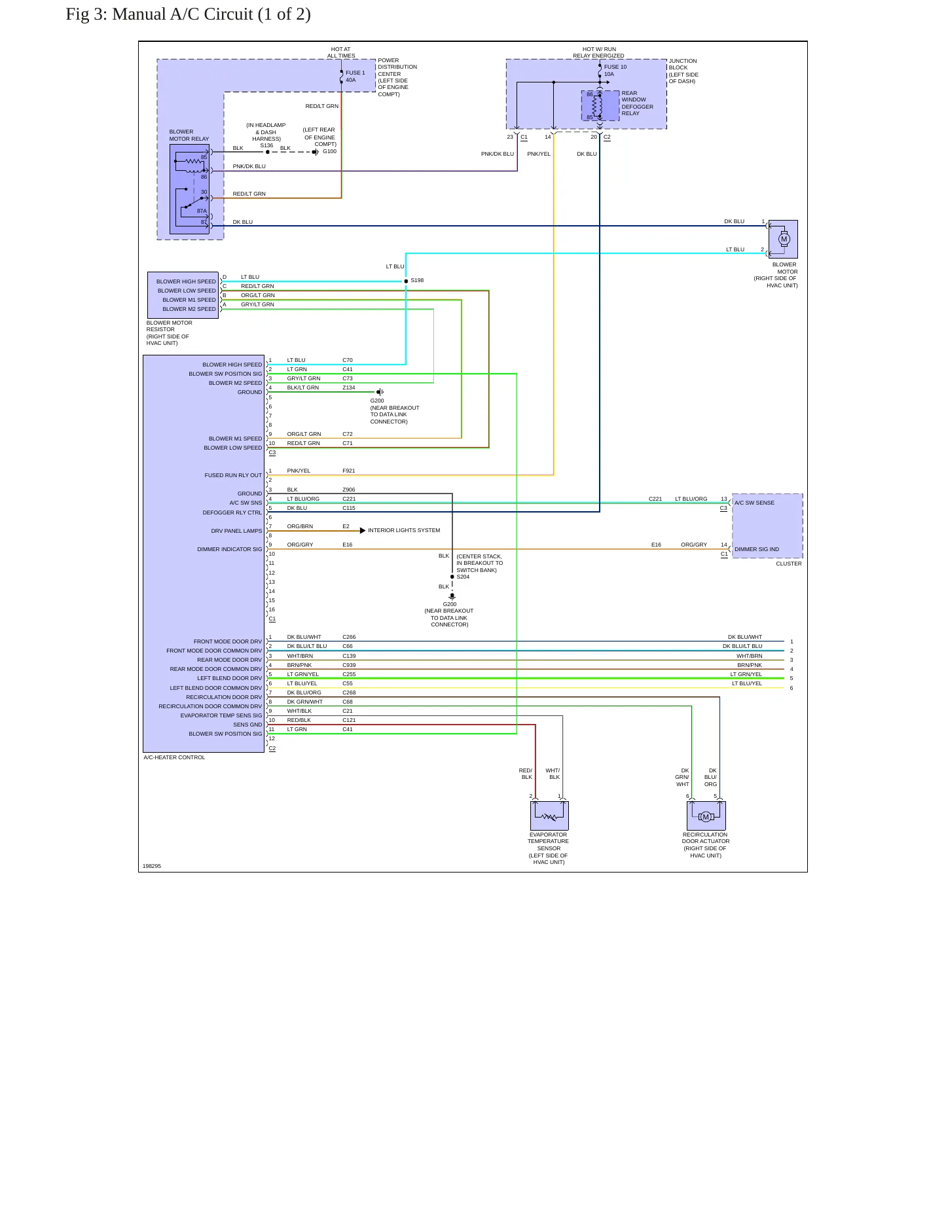Click the 'DIMMER INDICATOR SIG' pin label

pyautogui.click(x=229, y=549)
